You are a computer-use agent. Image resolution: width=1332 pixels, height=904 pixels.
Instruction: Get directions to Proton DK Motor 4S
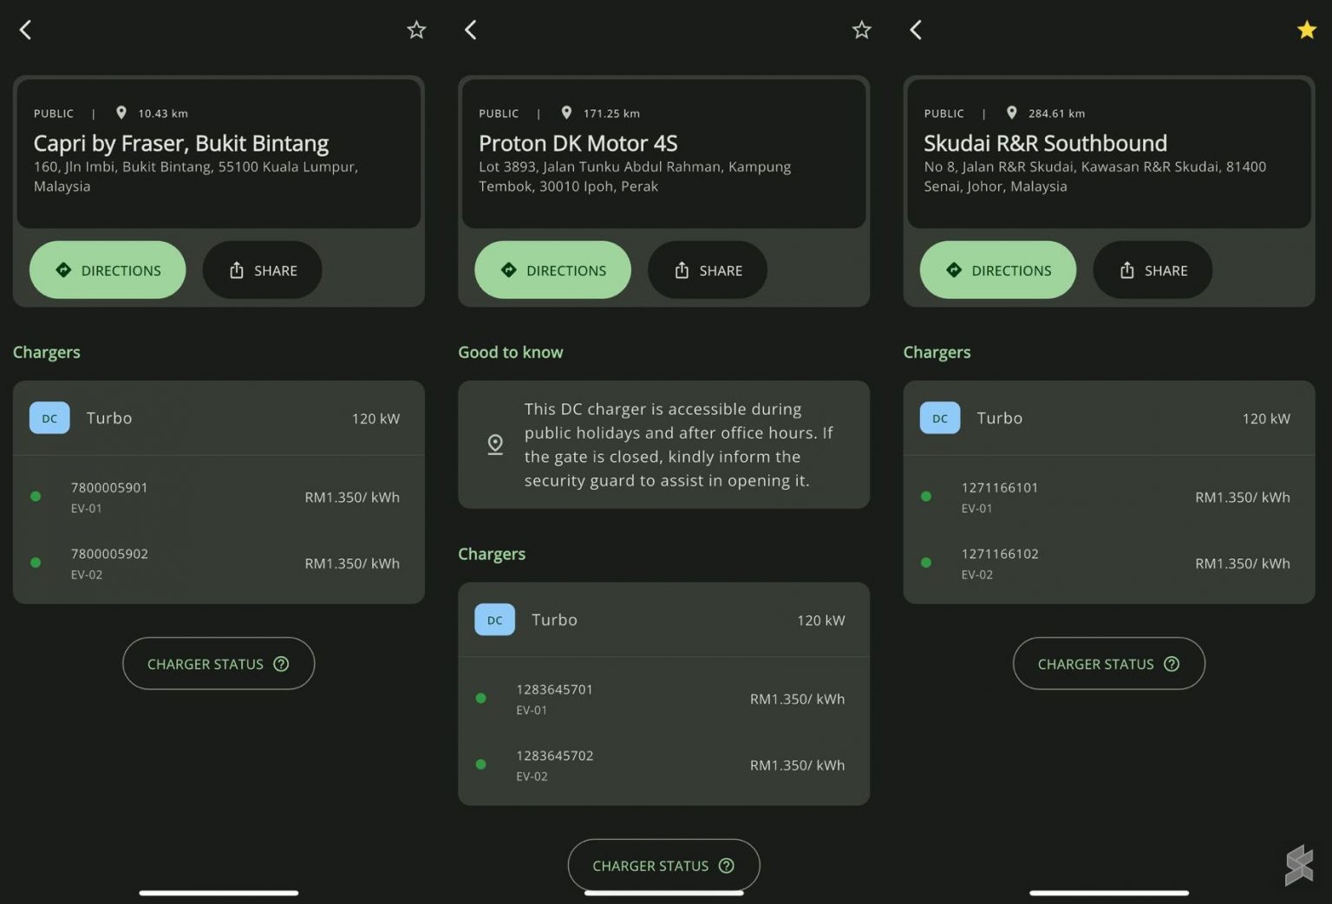tap(552, 270)
